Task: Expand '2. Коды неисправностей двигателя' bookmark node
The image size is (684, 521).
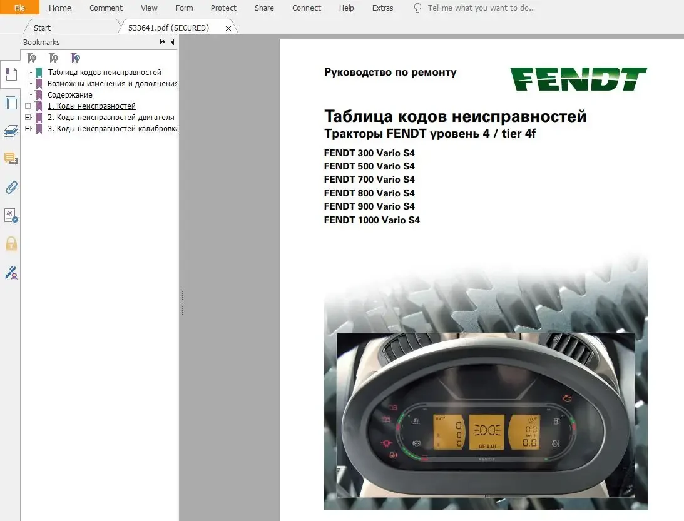Action: point(28,118)
